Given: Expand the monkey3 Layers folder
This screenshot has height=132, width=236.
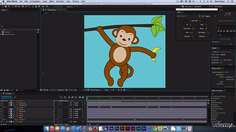Looking at the screenshot, I should (1, 34).
